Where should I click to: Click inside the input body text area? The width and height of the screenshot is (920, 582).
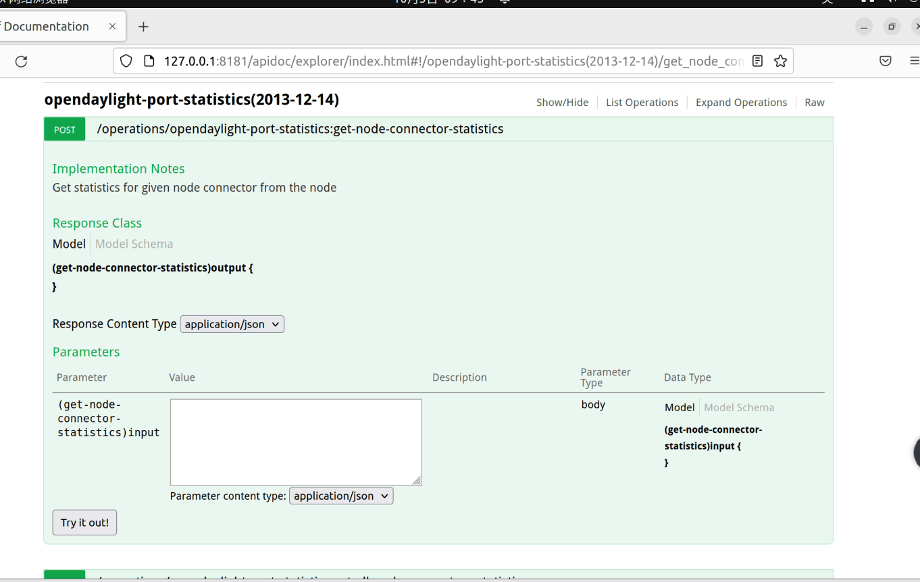[296, 442]
